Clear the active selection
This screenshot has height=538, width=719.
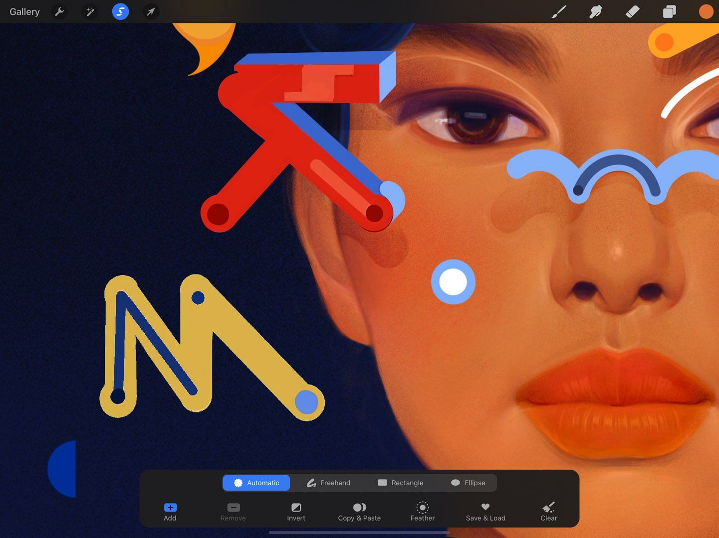pos(548,512)
